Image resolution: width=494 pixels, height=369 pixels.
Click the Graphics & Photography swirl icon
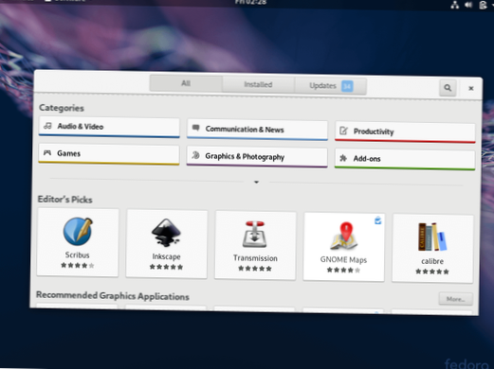coord(195,155)
